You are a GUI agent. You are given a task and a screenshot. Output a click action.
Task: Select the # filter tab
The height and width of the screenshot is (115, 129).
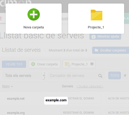(125, 76)
